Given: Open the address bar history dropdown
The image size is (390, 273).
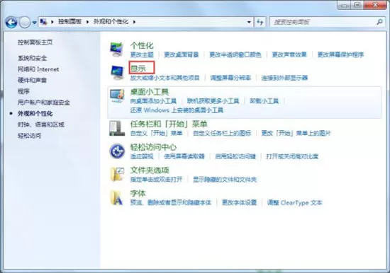Looking at the screenshot, I should [249, 22].
